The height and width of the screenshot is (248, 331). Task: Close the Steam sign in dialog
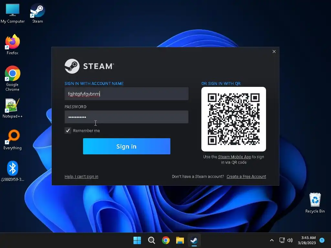click(x=274, y=51)
